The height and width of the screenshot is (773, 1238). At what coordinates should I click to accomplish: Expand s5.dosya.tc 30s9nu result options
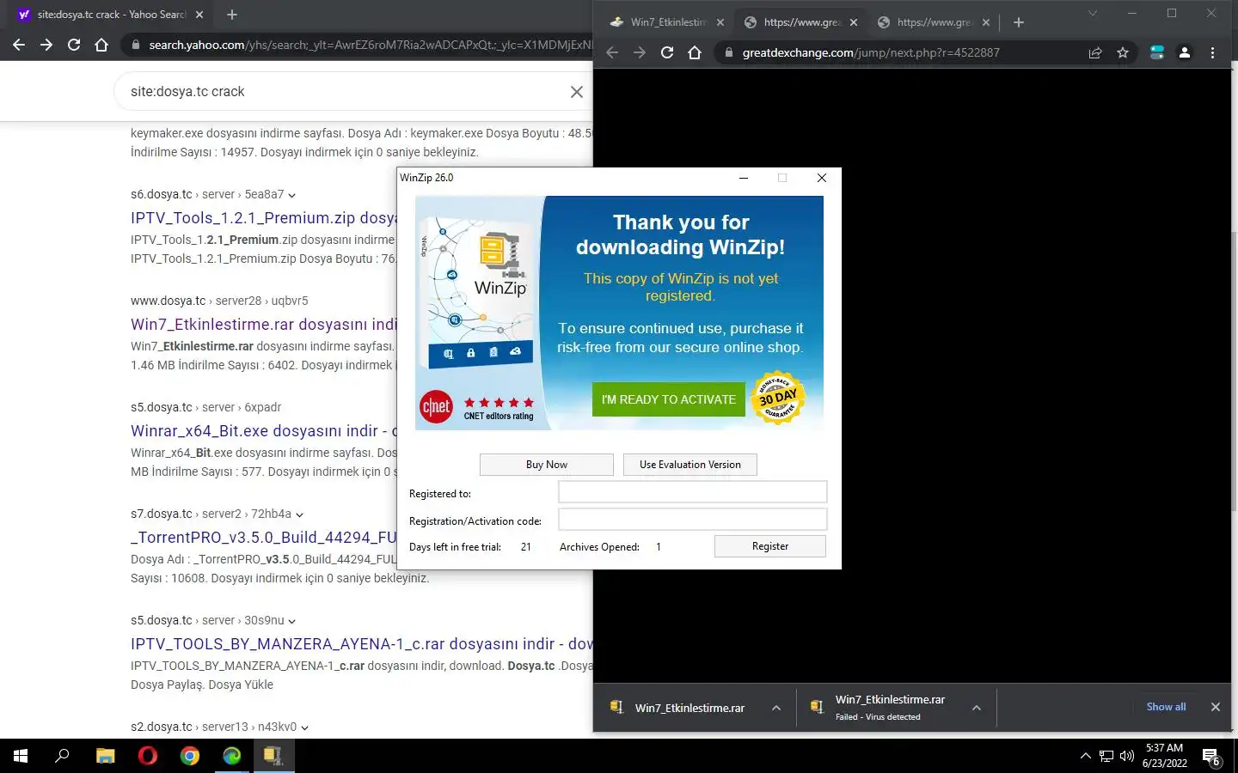coord(292,621)
